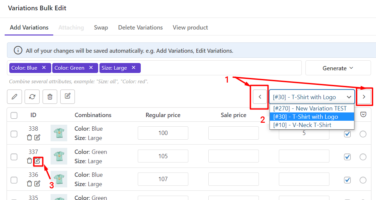Click the info icon in the notice bar

[x=18, y=50]
